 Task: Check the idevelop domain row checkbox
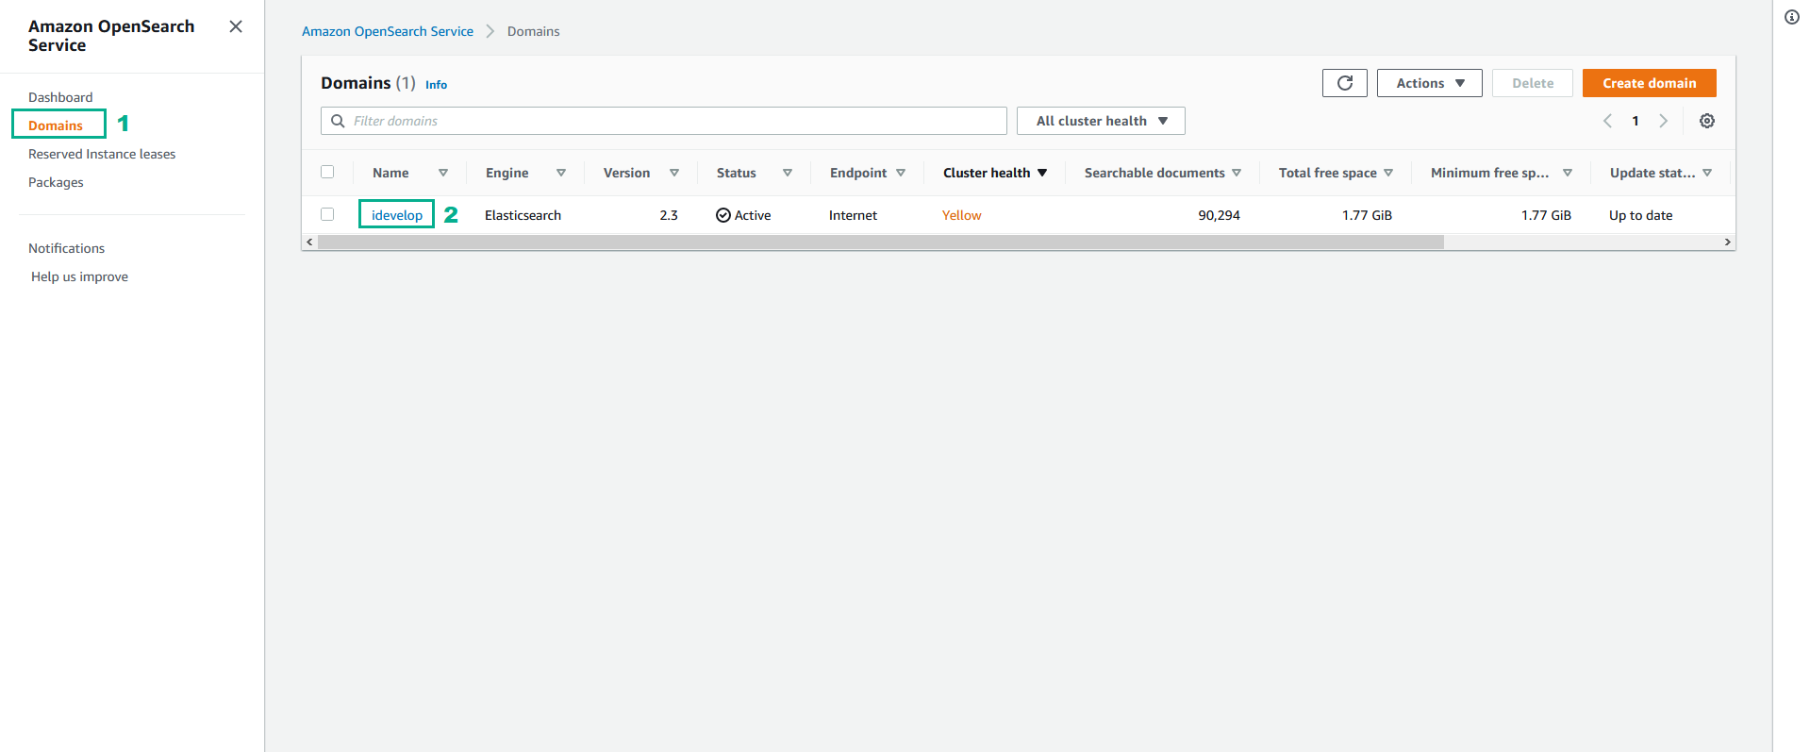click(327, 214)
